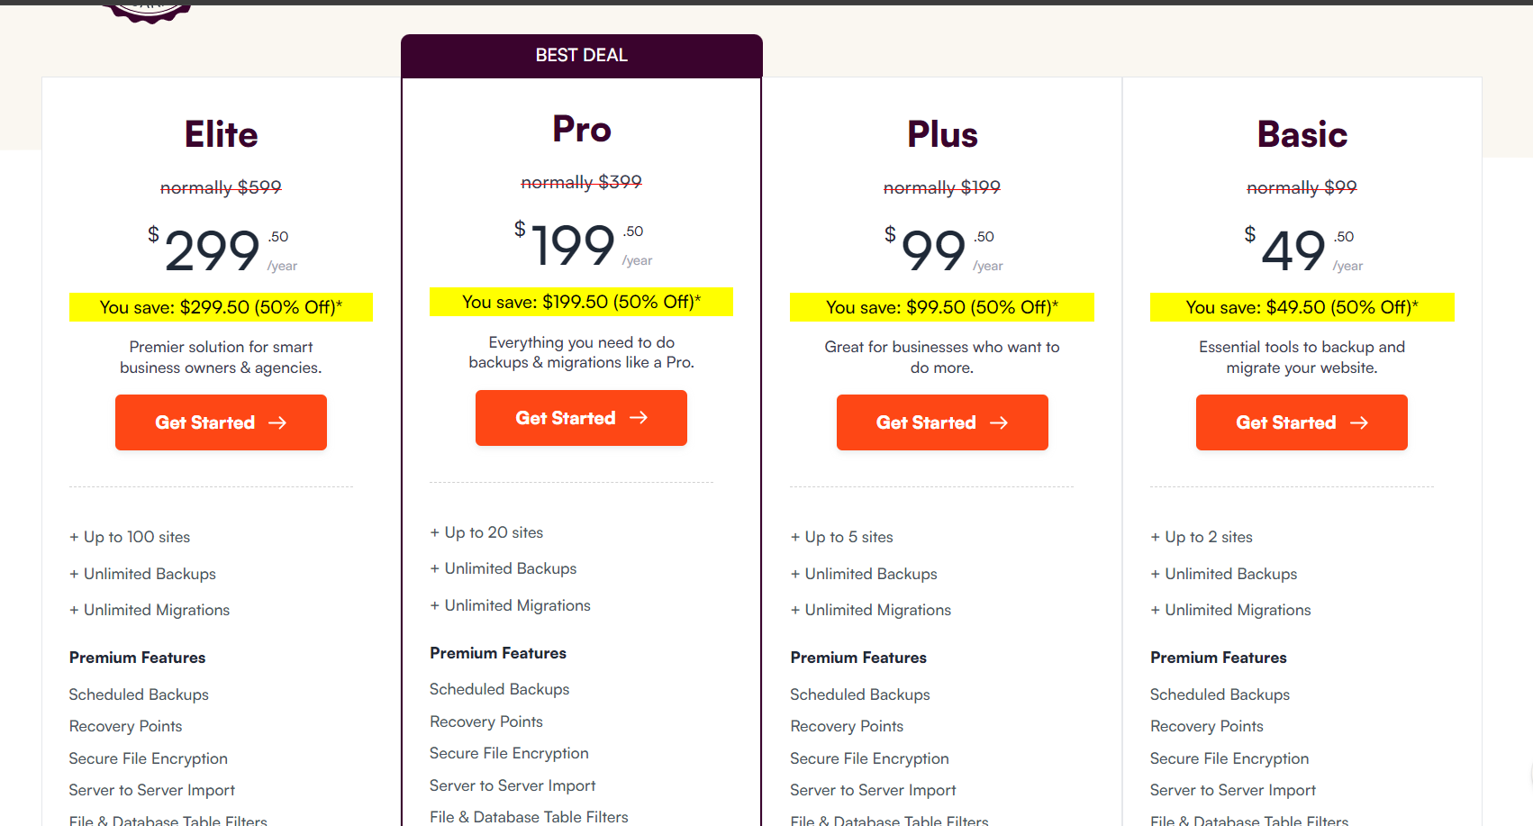1533x826 pixels.
Task: Click the arrow icon in Plus's Get Started button
Action: (x=999, y=422)
